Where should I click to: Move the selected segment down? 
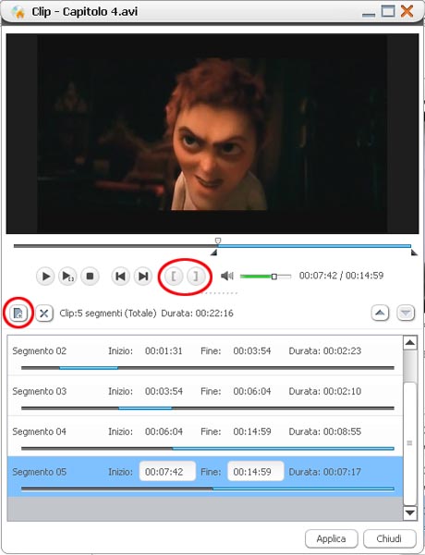point(406,313)
